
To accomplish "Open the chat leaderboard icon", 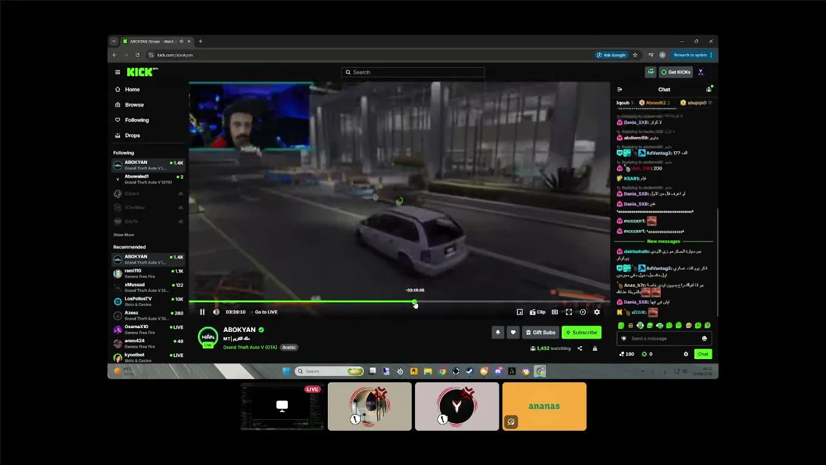I will click(709, 89).
